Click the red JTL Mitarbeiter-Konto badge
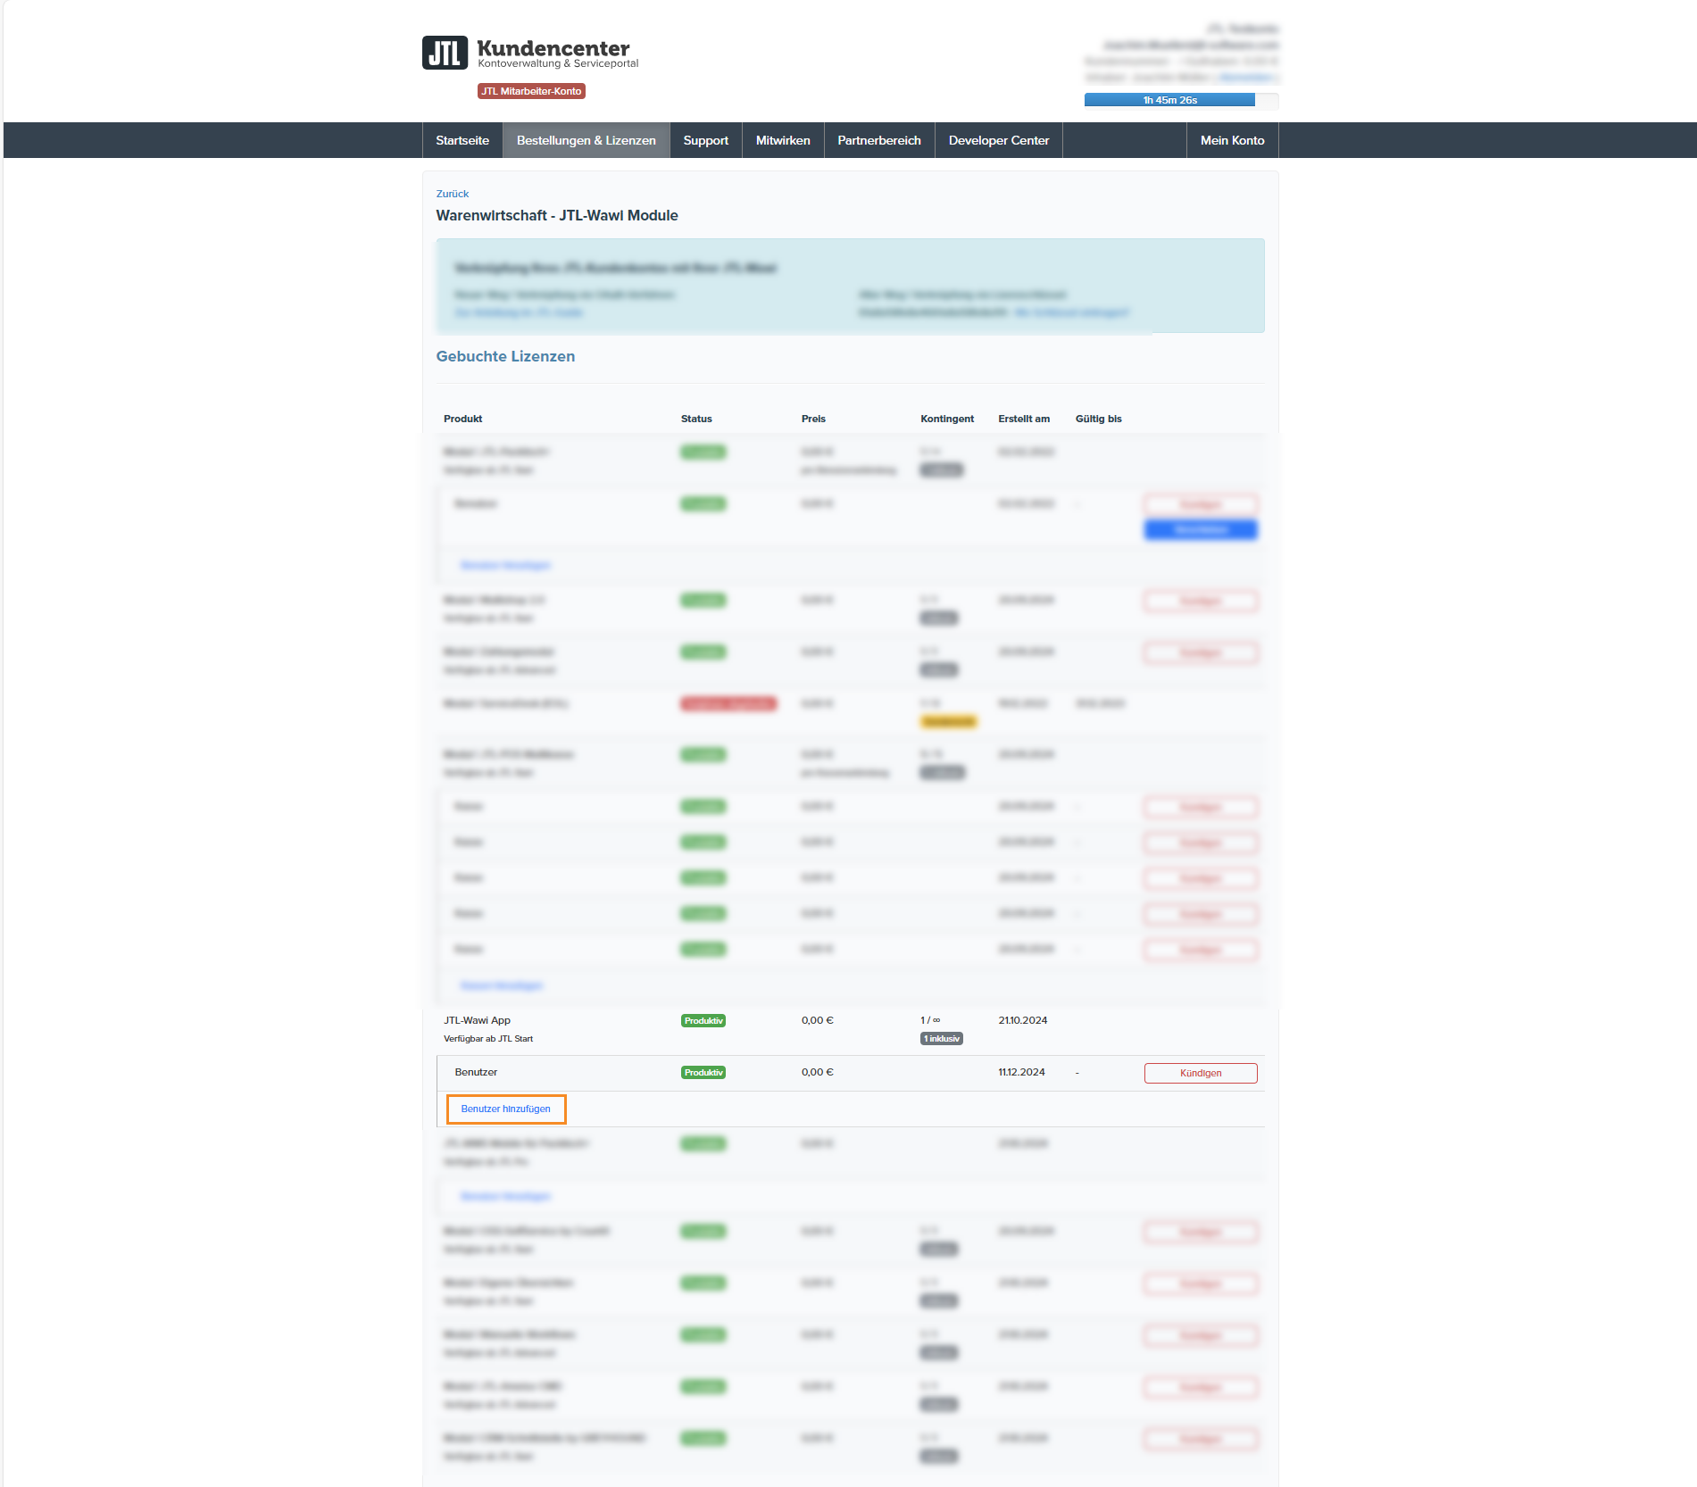The width and height of the screenshot is (1697, 1487). pyautogui.click(x=531, y=91)
